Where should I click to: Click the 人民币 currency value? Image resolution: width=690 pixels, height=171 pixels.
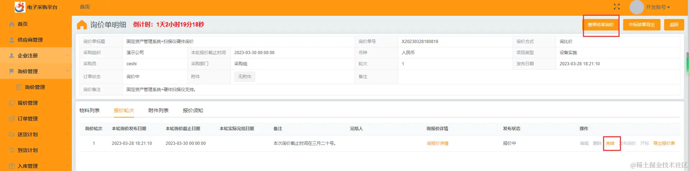tap(408, 53)
